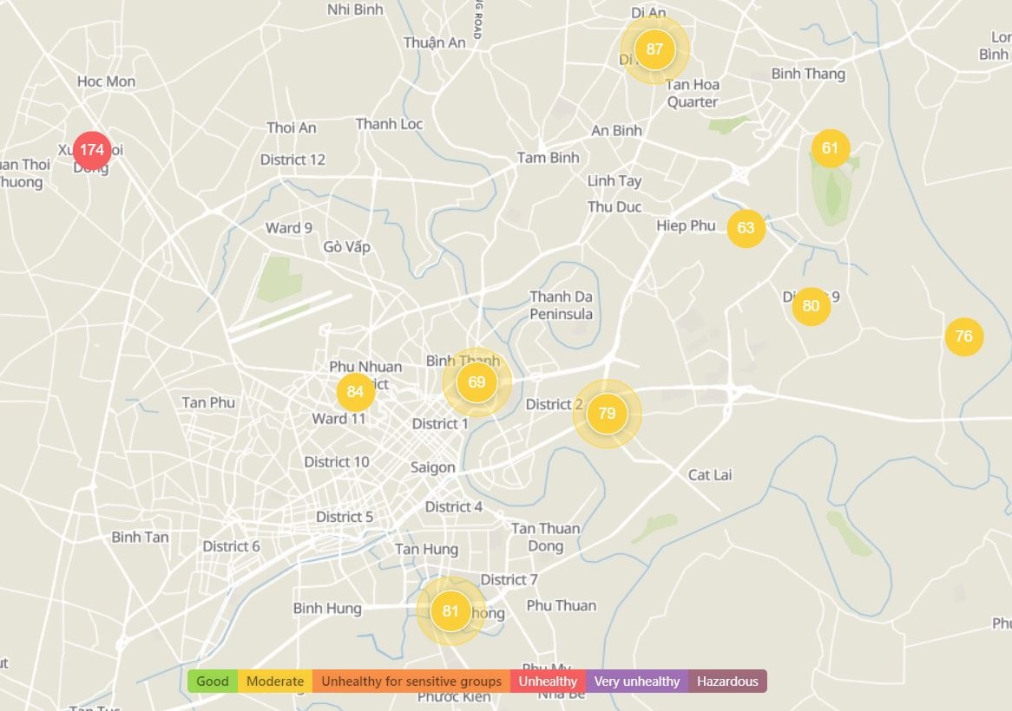Select the 80 marker in District 9

coord(811,306)
